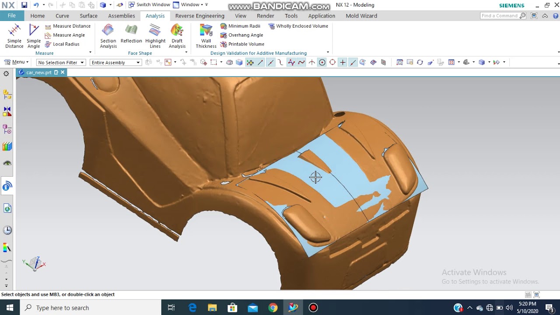Select the Local Radius tool
The image size is (560, 315).
[x=62, y=44]
